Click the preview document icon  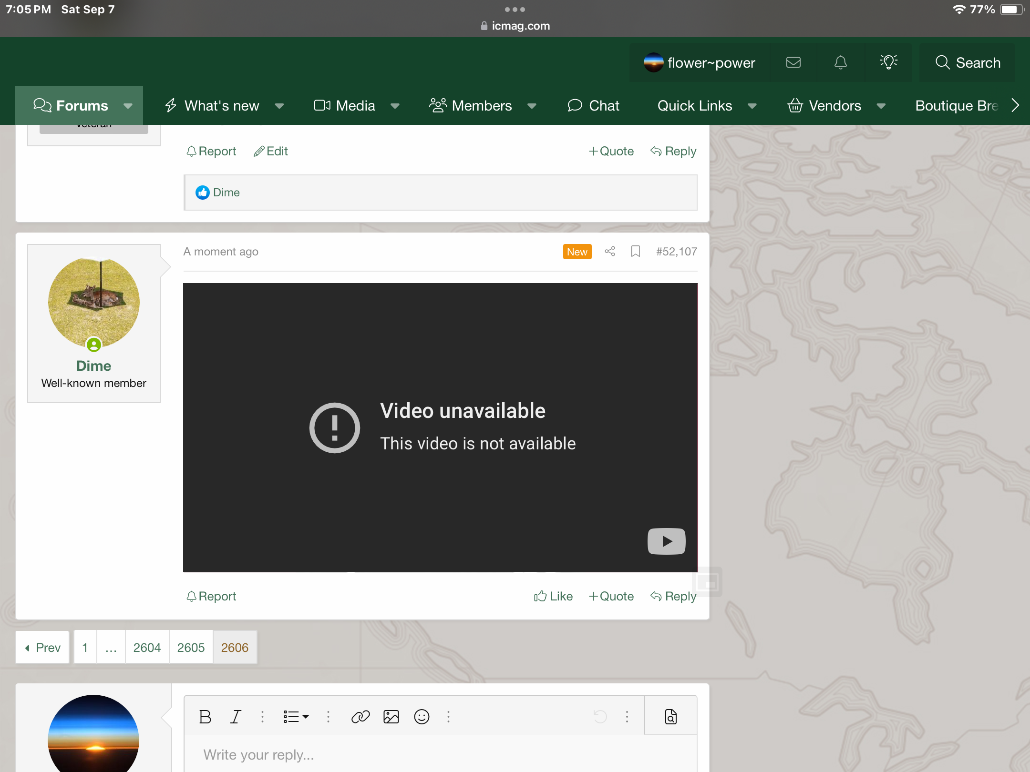point(671,716)
